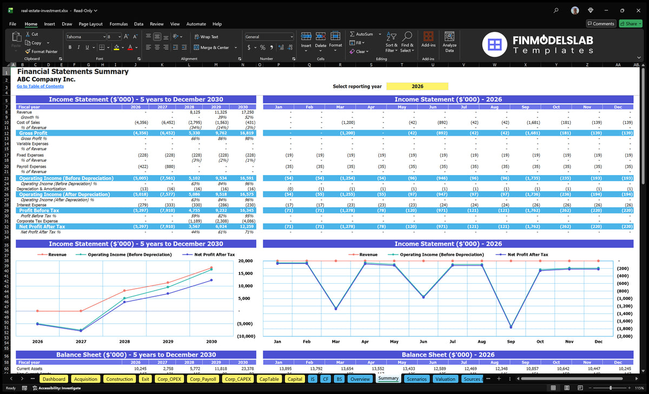Click the zoom slider in status bar
This screenshot has height=394, width=649.
click(610, 388)
